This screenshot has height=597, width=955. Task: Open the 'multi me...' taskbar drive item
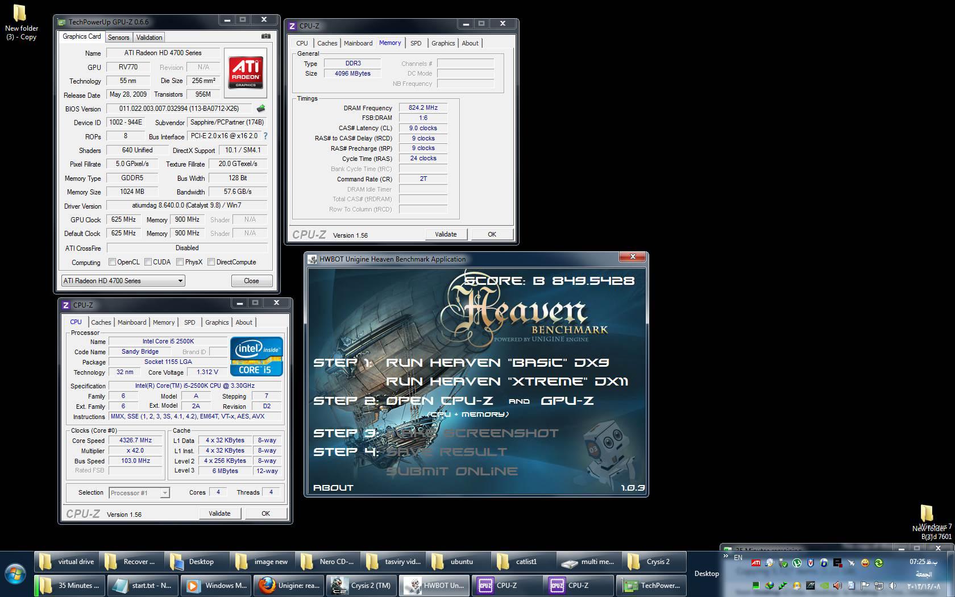point(589,562)
